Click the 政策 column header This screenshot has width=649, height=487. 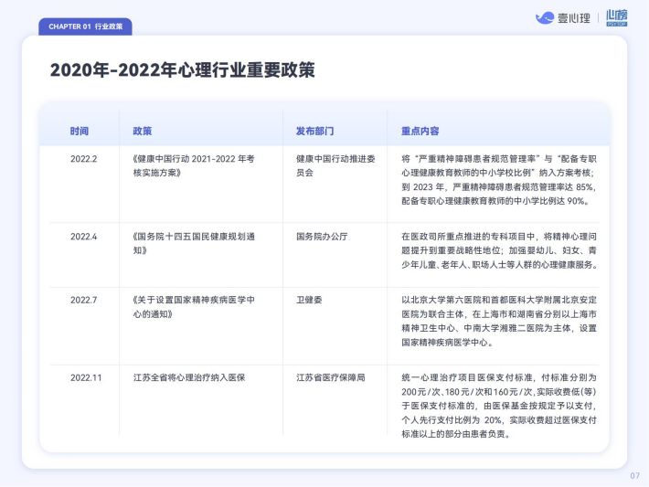[143, 132]
